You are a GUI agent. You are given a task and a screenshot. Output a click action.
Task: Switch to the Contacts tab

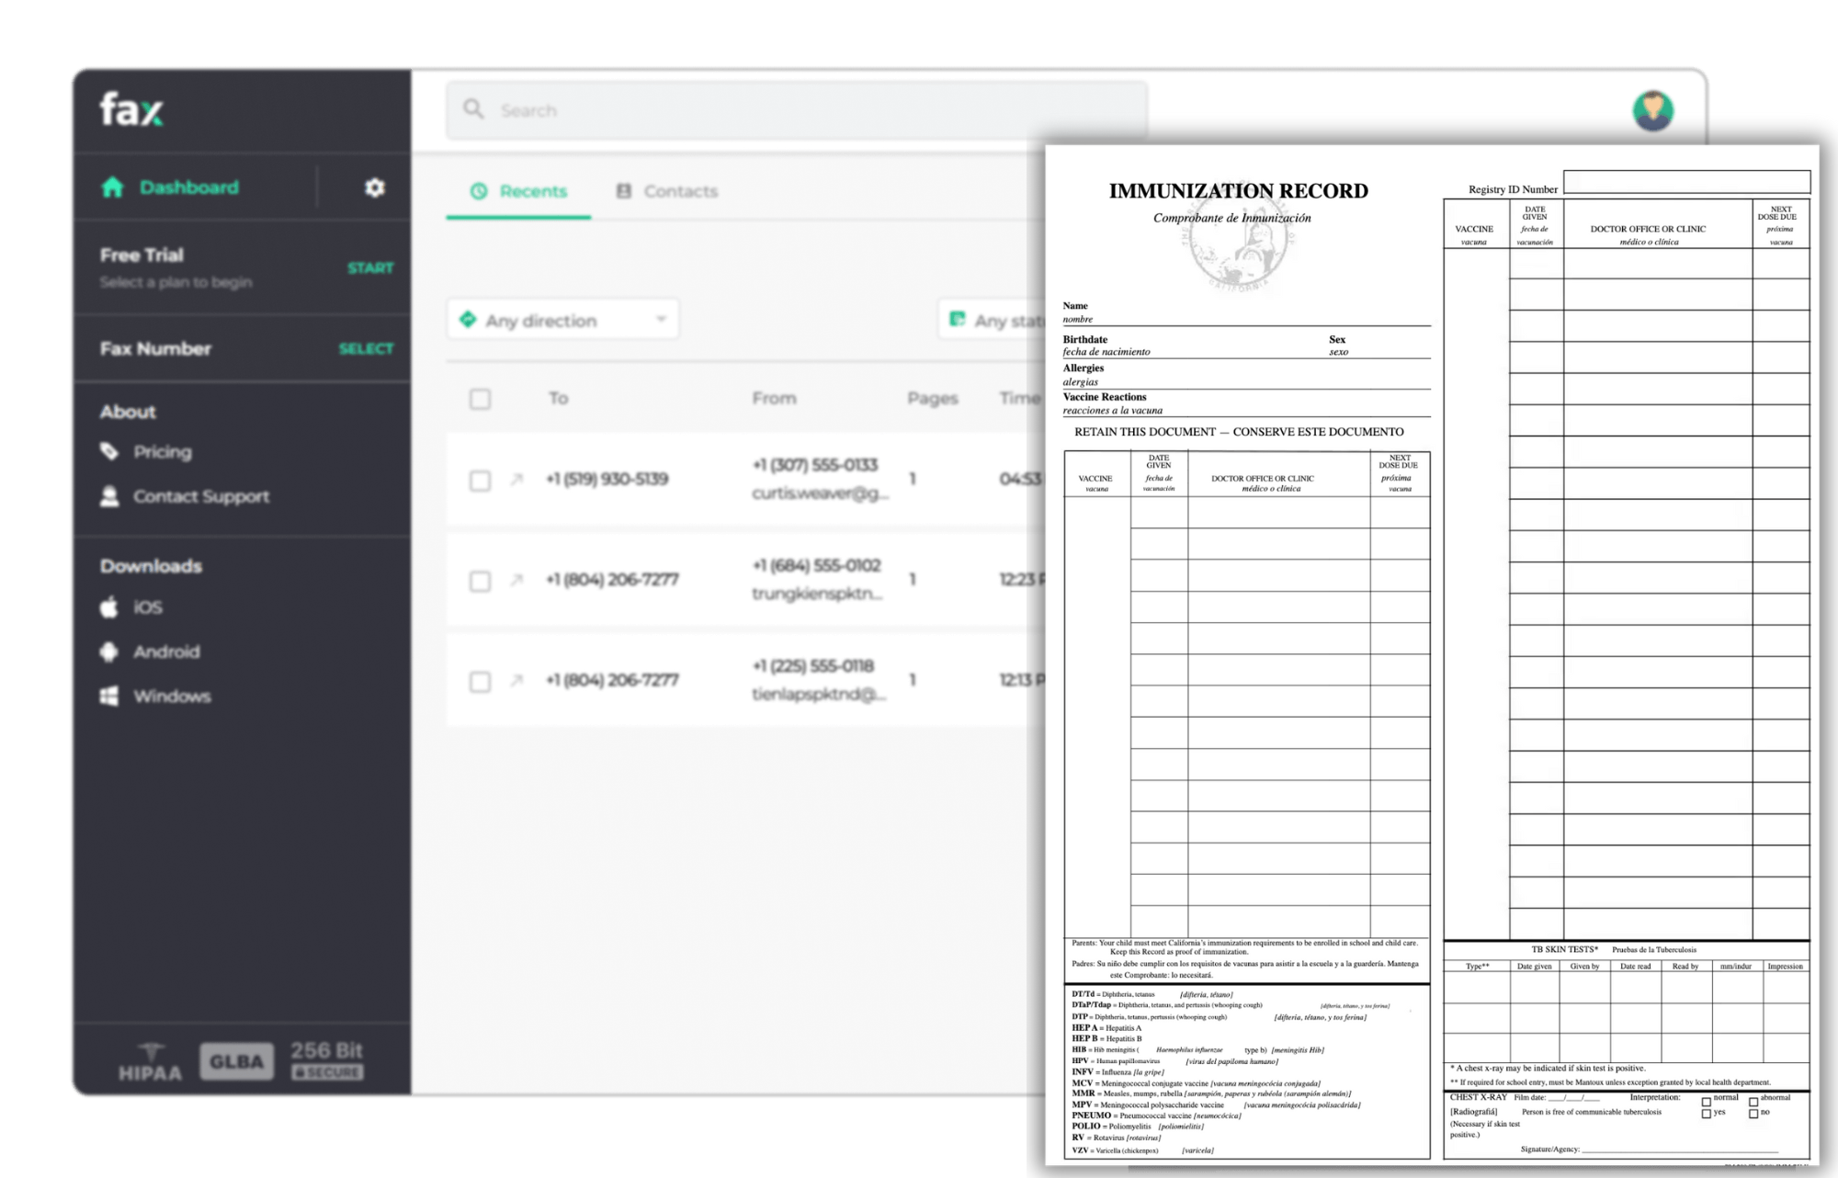[x=667, y=191]
